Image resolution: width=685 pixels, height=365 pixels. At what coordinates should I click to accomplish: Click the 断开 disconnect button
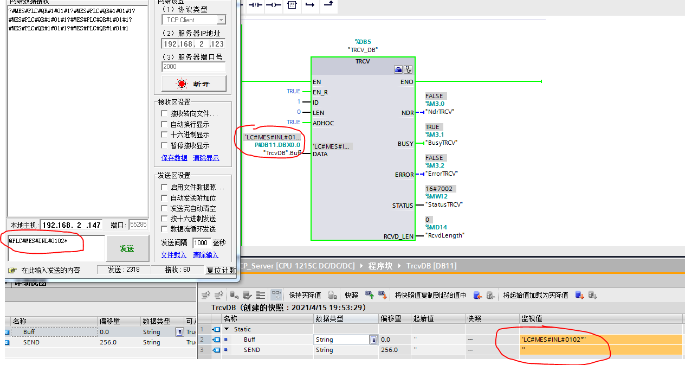(194, 84)
